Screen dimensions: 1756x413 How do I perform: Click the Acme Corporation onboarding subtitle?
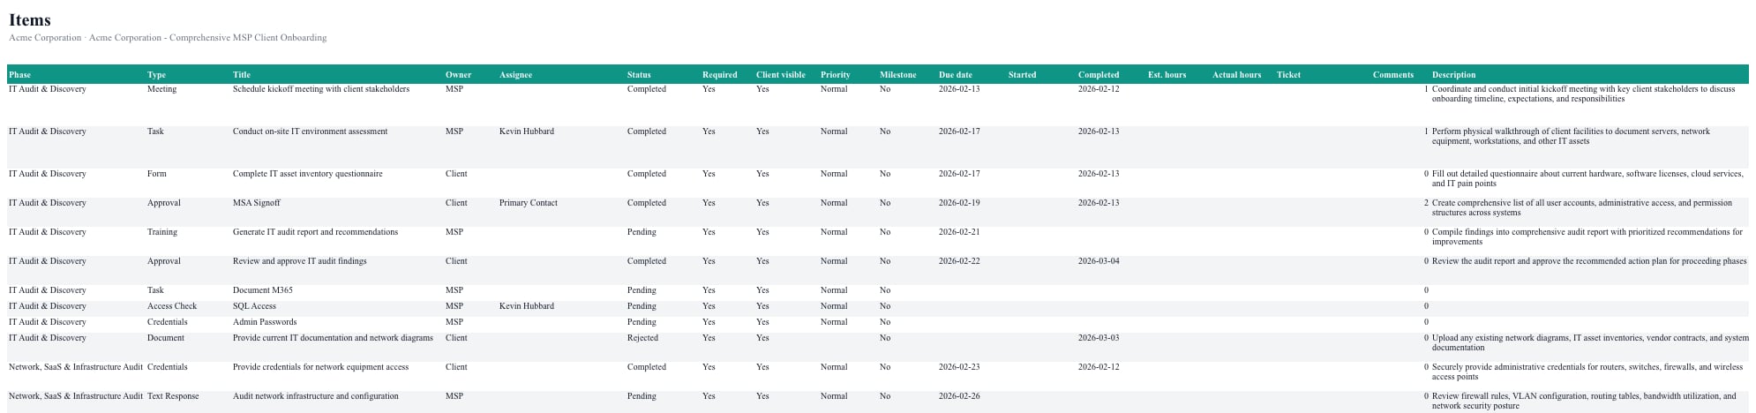pos(168,38)
